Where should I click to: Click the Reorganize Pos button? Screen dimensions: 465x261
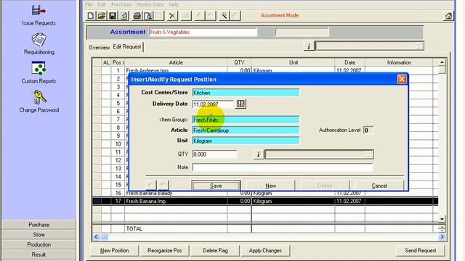[165, 250]
